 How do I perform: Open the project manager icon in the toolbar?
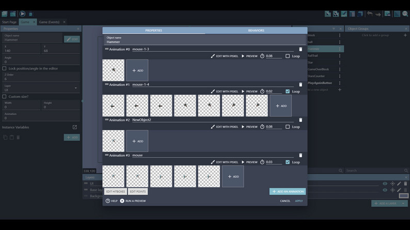point(5,13)
